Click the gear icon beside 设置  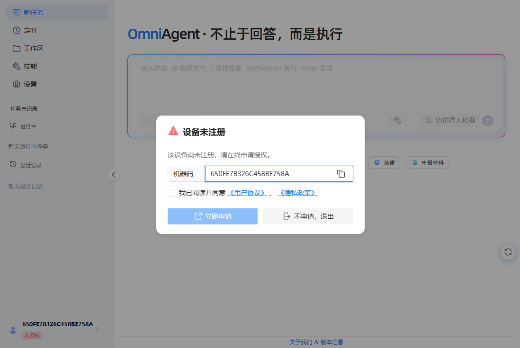point(16,84)
